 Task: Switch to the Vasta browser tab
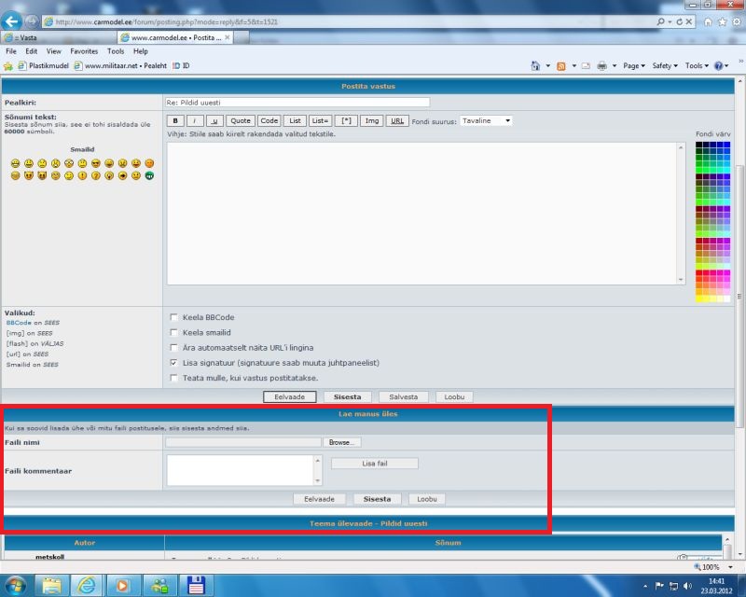(x=56, y=37)
